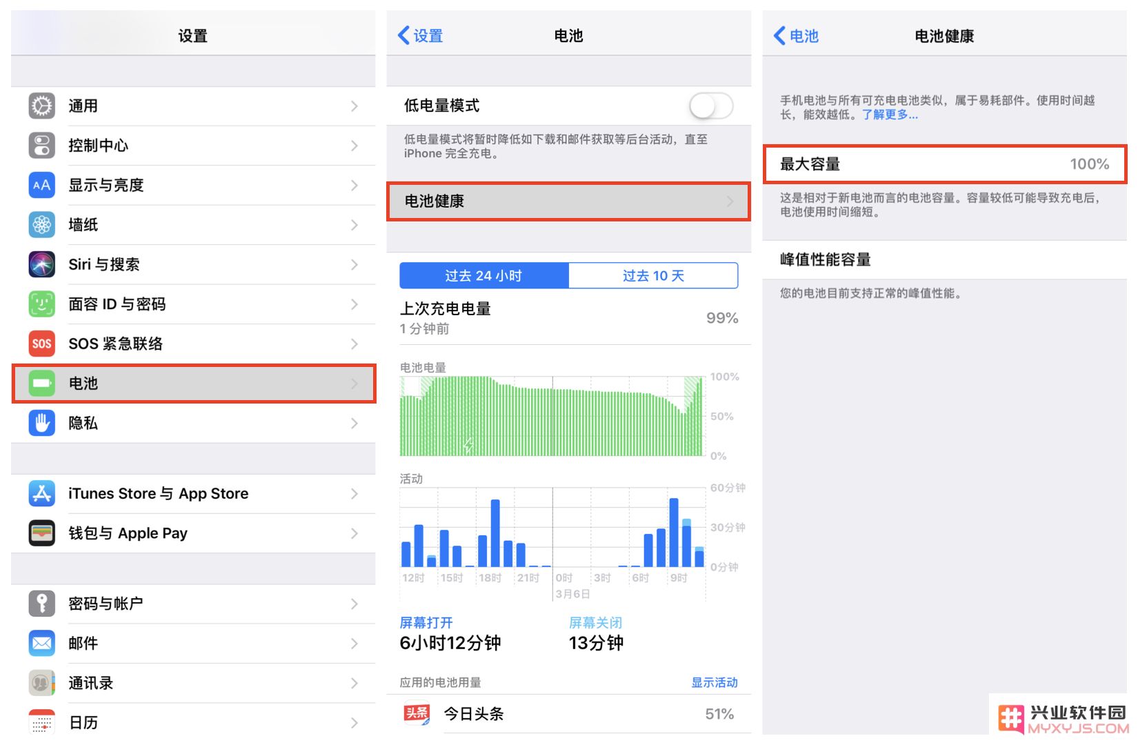Open the 日历 row label
1138x745 pixels.
(83, 723)
